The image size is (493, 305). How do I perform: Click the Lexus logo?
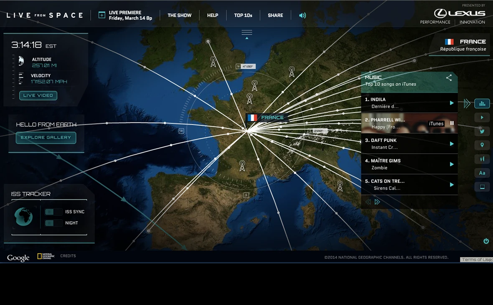coord(459,13)
